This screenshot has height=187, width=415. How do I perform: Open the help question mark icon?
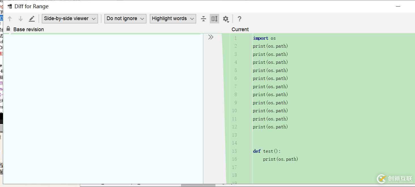click(240, 19)
